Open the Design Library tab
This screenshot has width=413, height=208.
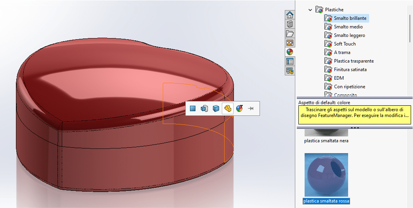(x=290, y=24)
